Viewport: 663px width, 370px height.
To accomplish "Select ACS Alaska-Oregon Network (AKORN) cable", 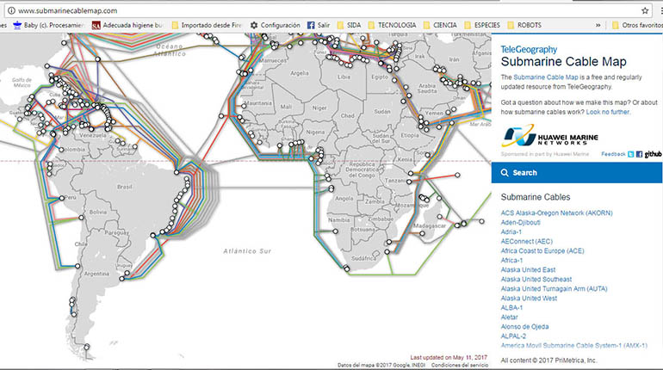I will click(556, 213).
